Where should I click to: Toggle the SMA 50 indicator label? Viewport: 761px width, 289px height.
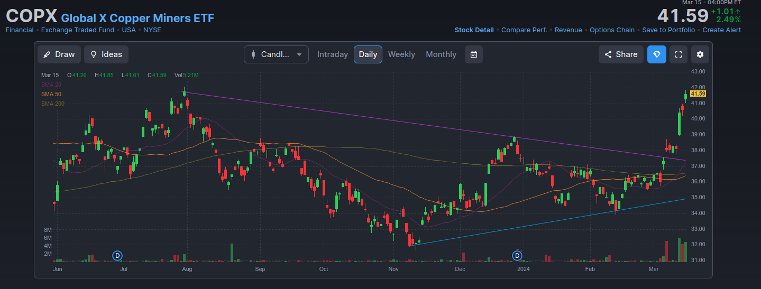[51, 94]
